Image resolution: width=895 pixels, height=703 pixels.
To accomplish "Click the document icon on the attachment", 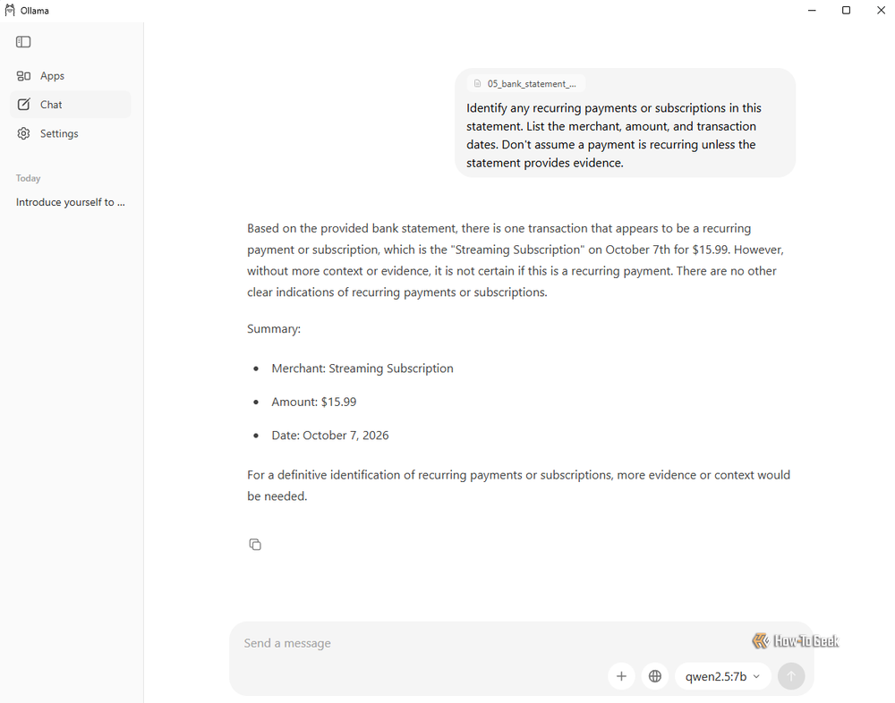I will [478, 84].
